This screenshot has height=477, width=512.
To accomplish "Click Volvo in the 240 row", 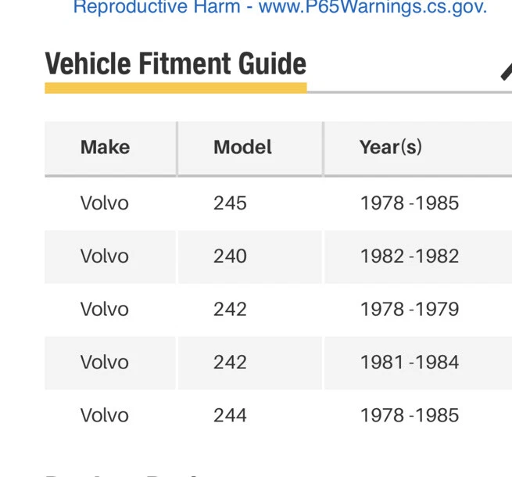I will [104, 256].
